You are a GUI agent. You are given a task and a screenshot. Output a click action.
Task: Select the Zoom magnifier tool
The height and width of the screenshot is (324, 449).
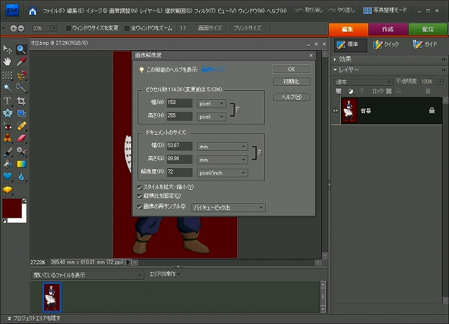click(21, 49)
